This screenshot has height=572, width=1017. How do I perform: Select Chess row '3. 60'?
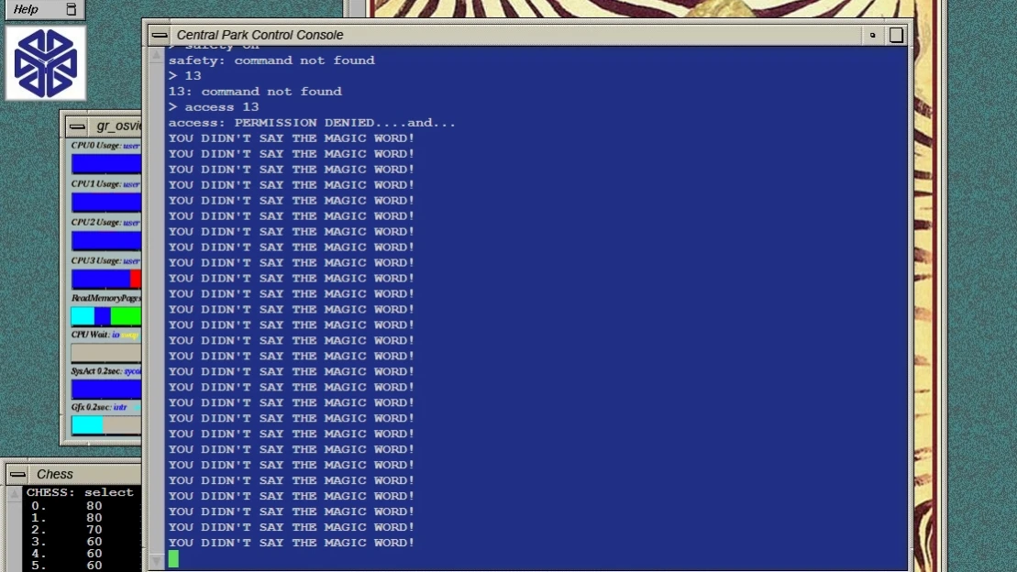67,542
